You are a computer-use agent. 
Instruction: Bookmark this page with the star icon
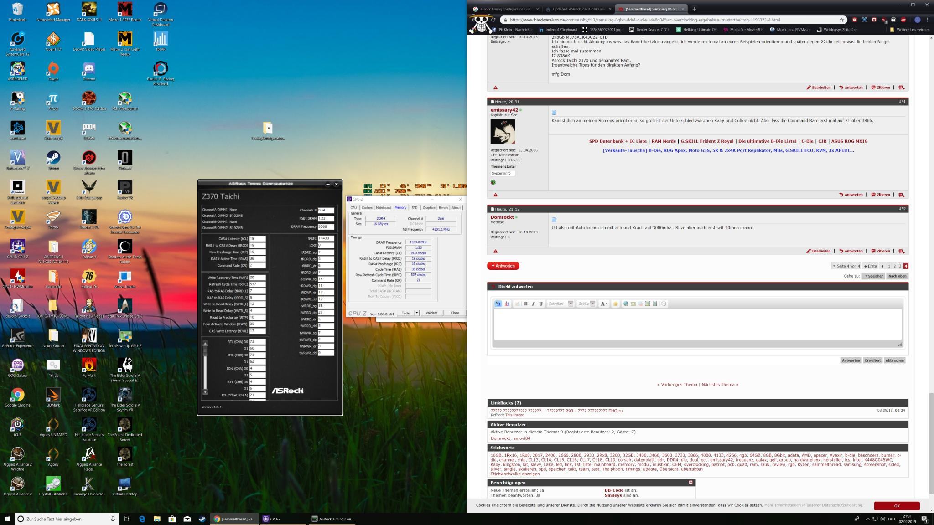point(842,20)
